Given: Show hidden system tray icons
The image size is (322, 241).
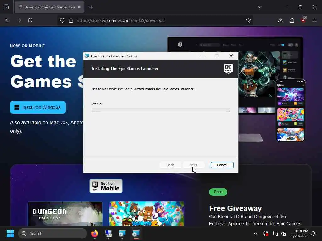Looking at the screenshot, I should (256, 233).
